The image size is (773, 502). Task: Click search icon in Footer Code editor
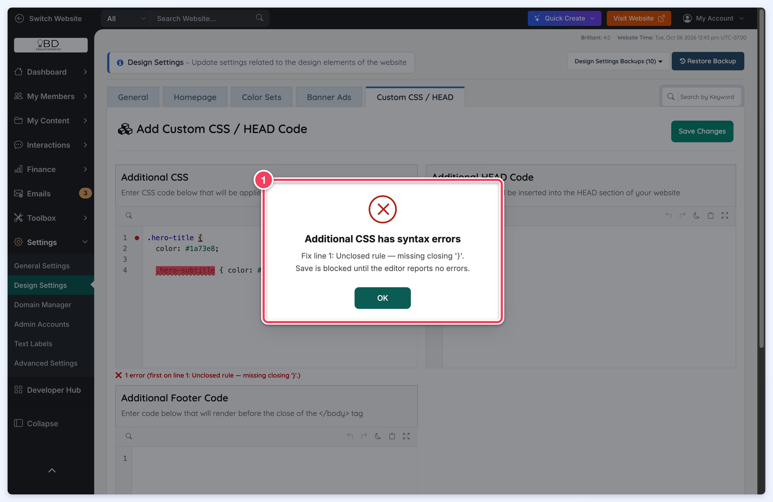(x=129, y=436)
